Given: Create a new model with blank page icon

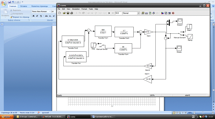Looking at the screenshot, I should click(60, 13).
